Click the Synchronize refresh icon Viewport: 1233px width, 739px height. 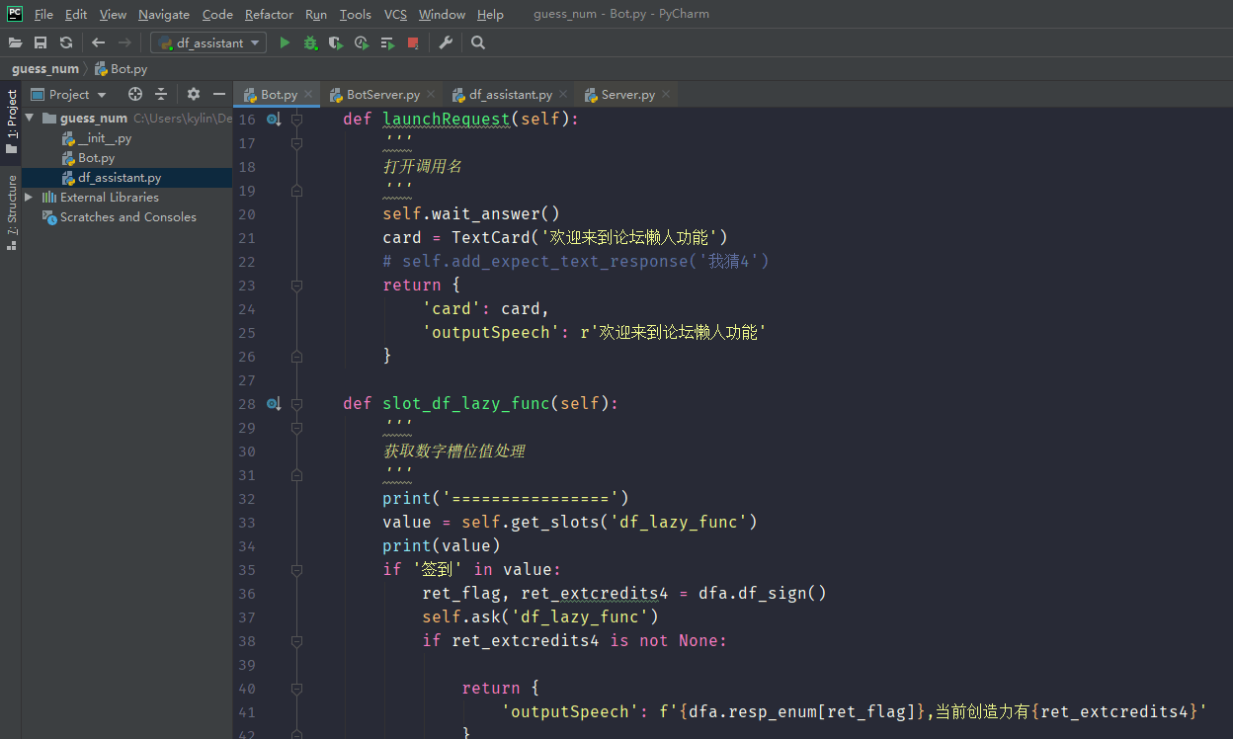(66, 42)
